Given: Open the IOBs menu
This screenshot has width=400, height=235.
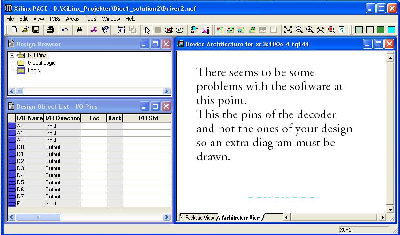Looking at the screenshot, I should (x=55, y=19).
